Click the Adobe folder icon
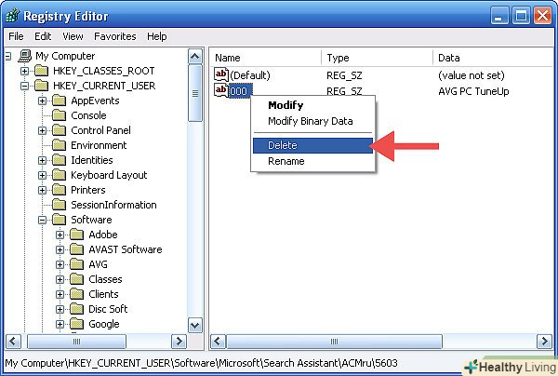 (77, 235)
